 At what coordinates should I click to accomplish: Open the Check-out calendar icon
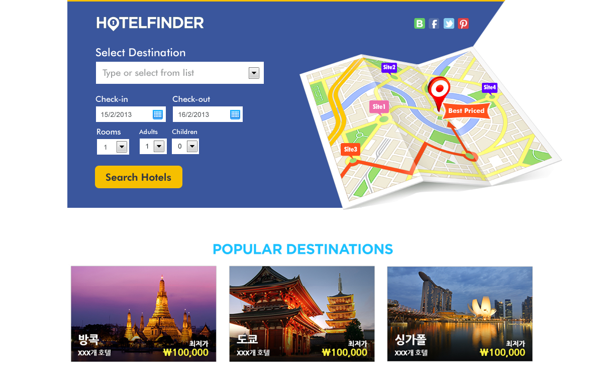tap(235, 114)
